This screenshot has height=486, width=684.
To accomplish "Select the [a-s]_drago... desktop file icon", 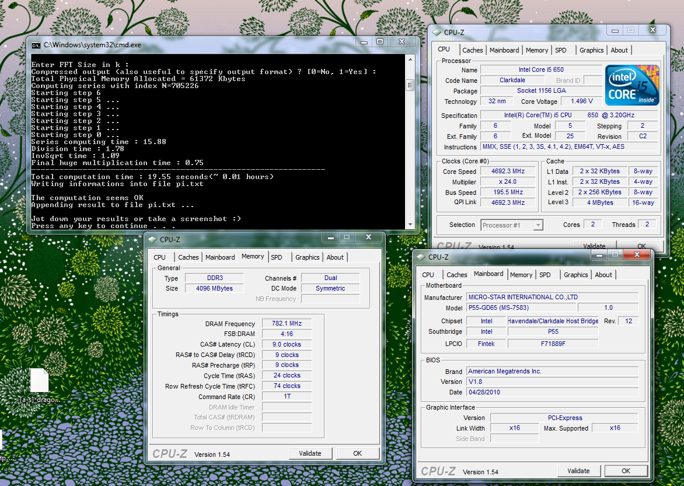I will point(39,380).
